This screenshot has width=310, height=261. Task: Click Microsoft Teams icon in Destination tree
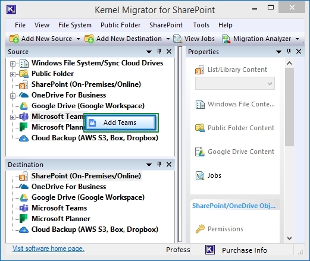pos(24,208)
